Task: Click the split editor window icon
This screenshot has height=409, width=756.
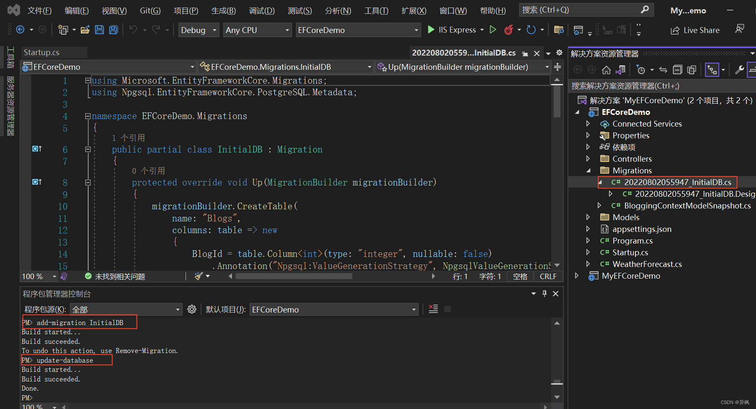Action: 557,67
